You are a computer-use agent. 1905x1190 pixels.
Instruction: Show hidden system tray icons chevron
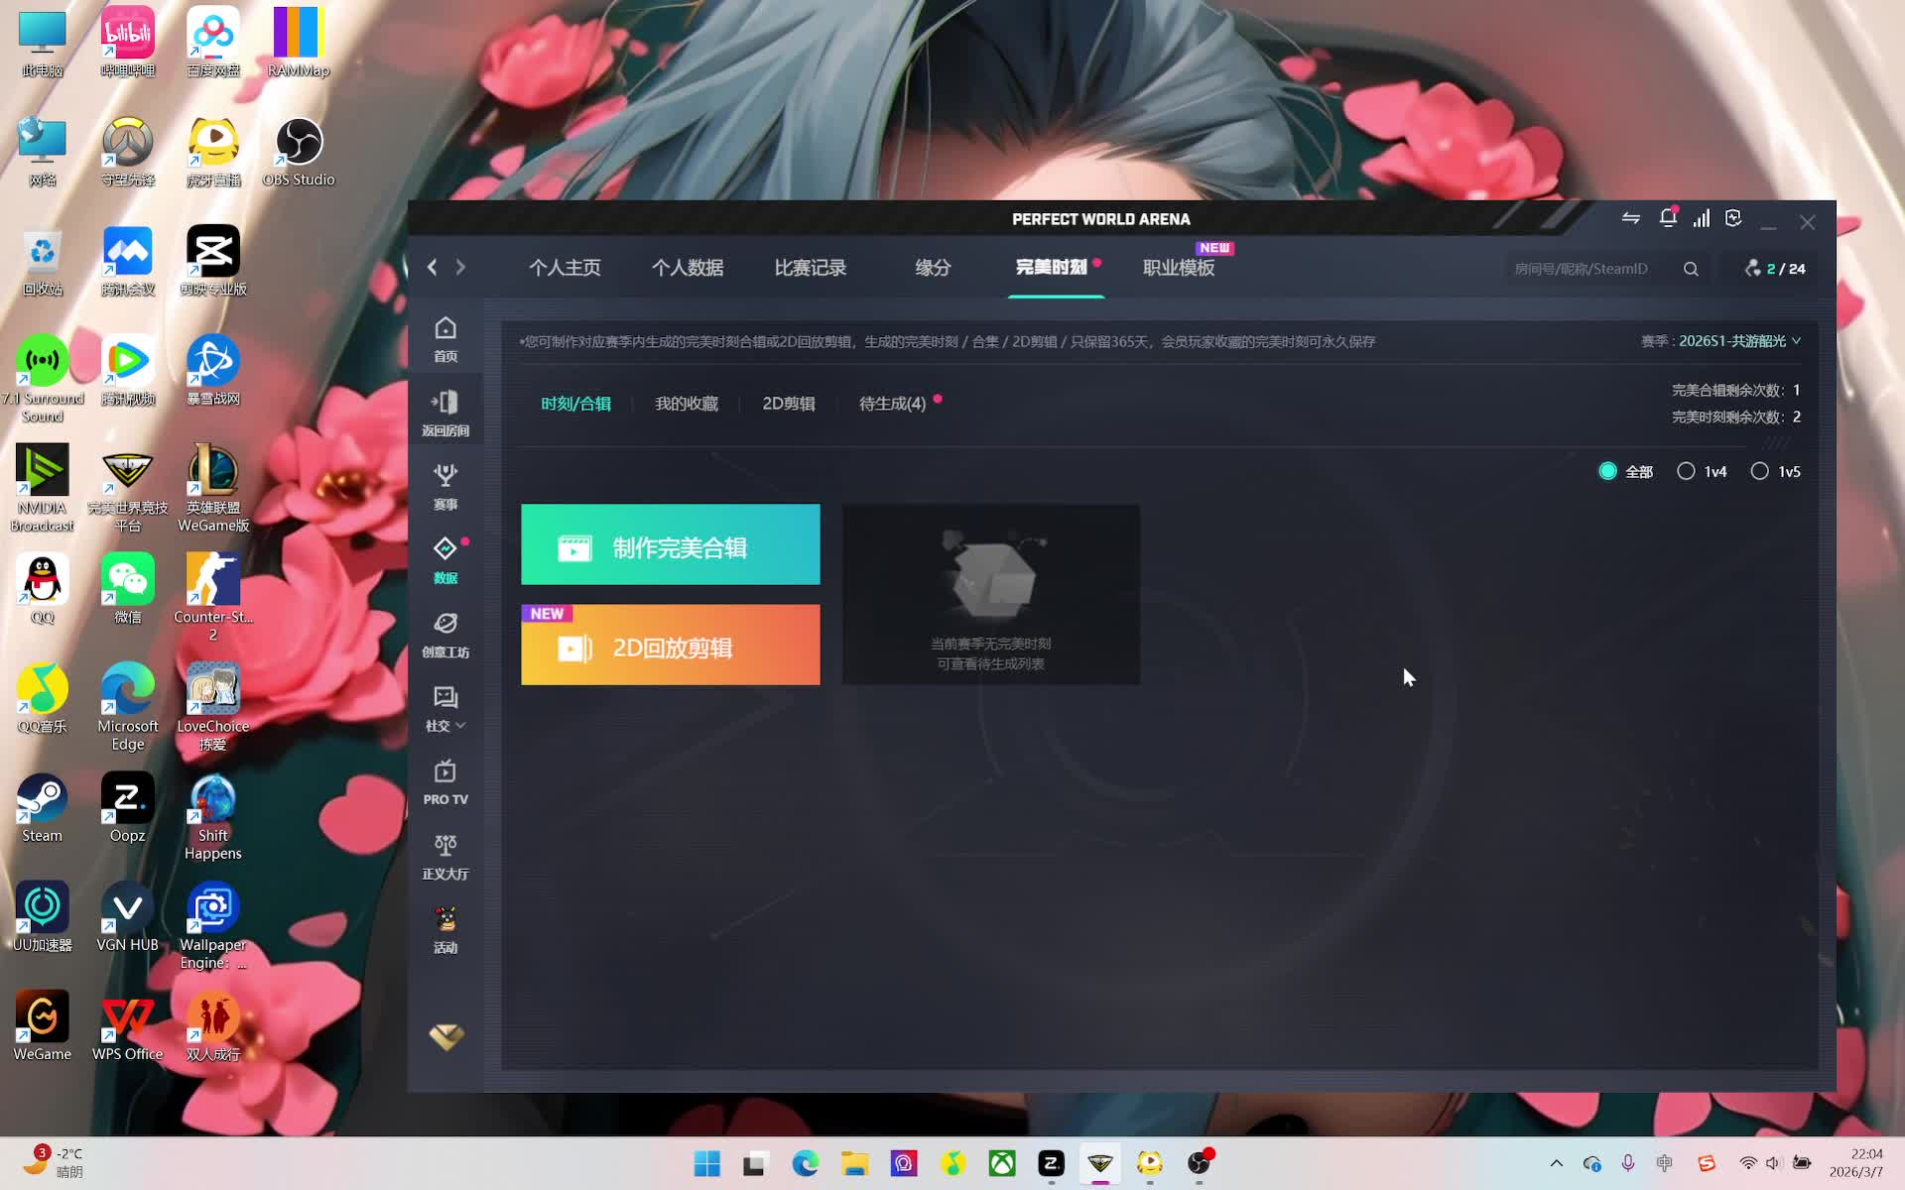pyautogui.click(x=1556, y=1163)
